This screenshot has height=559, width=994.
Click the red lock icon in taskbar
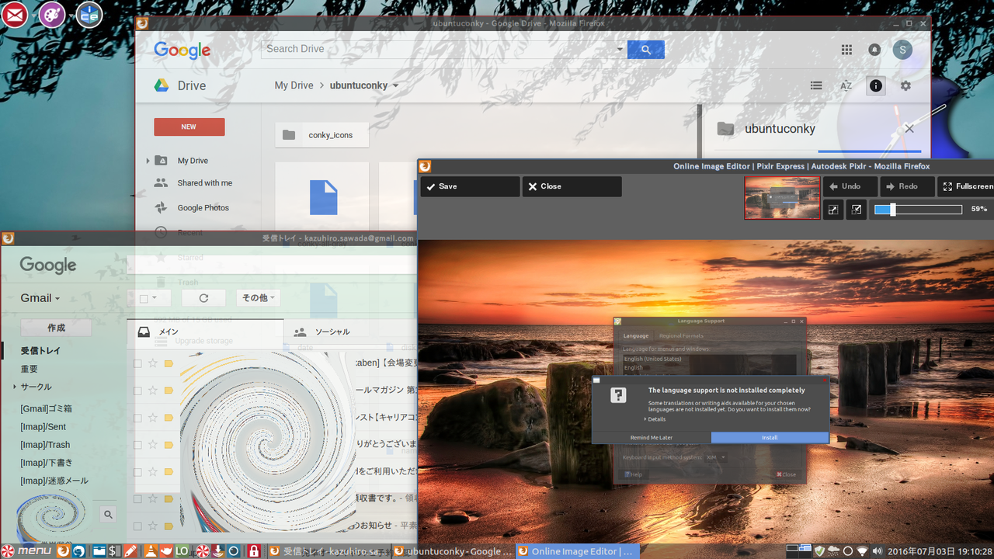pos(253,551)
